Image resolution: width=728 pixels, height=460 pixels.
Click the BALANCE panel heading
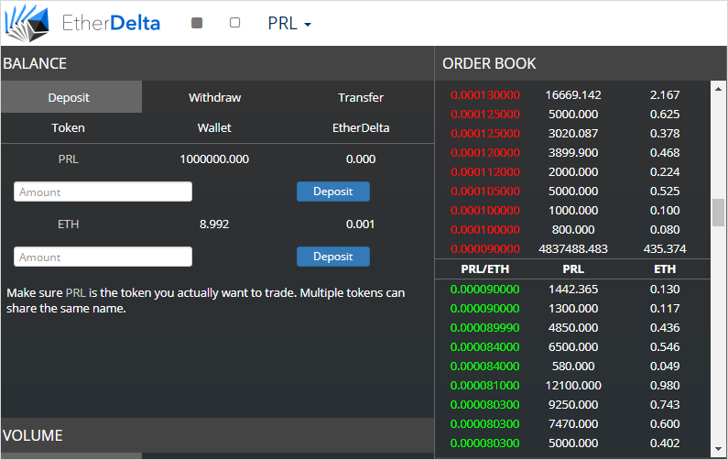(35, 63)
